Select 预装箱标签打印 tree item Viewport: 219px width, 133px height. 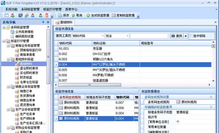[30, 50]
